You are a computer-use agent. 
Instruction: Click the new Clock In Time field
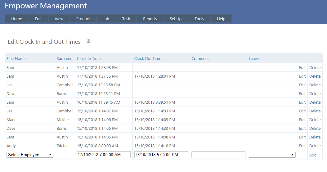coord(104,155)
